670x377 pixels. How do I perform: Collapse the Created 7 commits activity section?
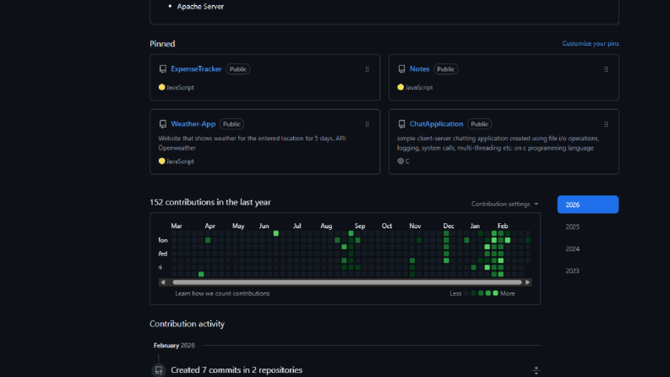[537, 370]
